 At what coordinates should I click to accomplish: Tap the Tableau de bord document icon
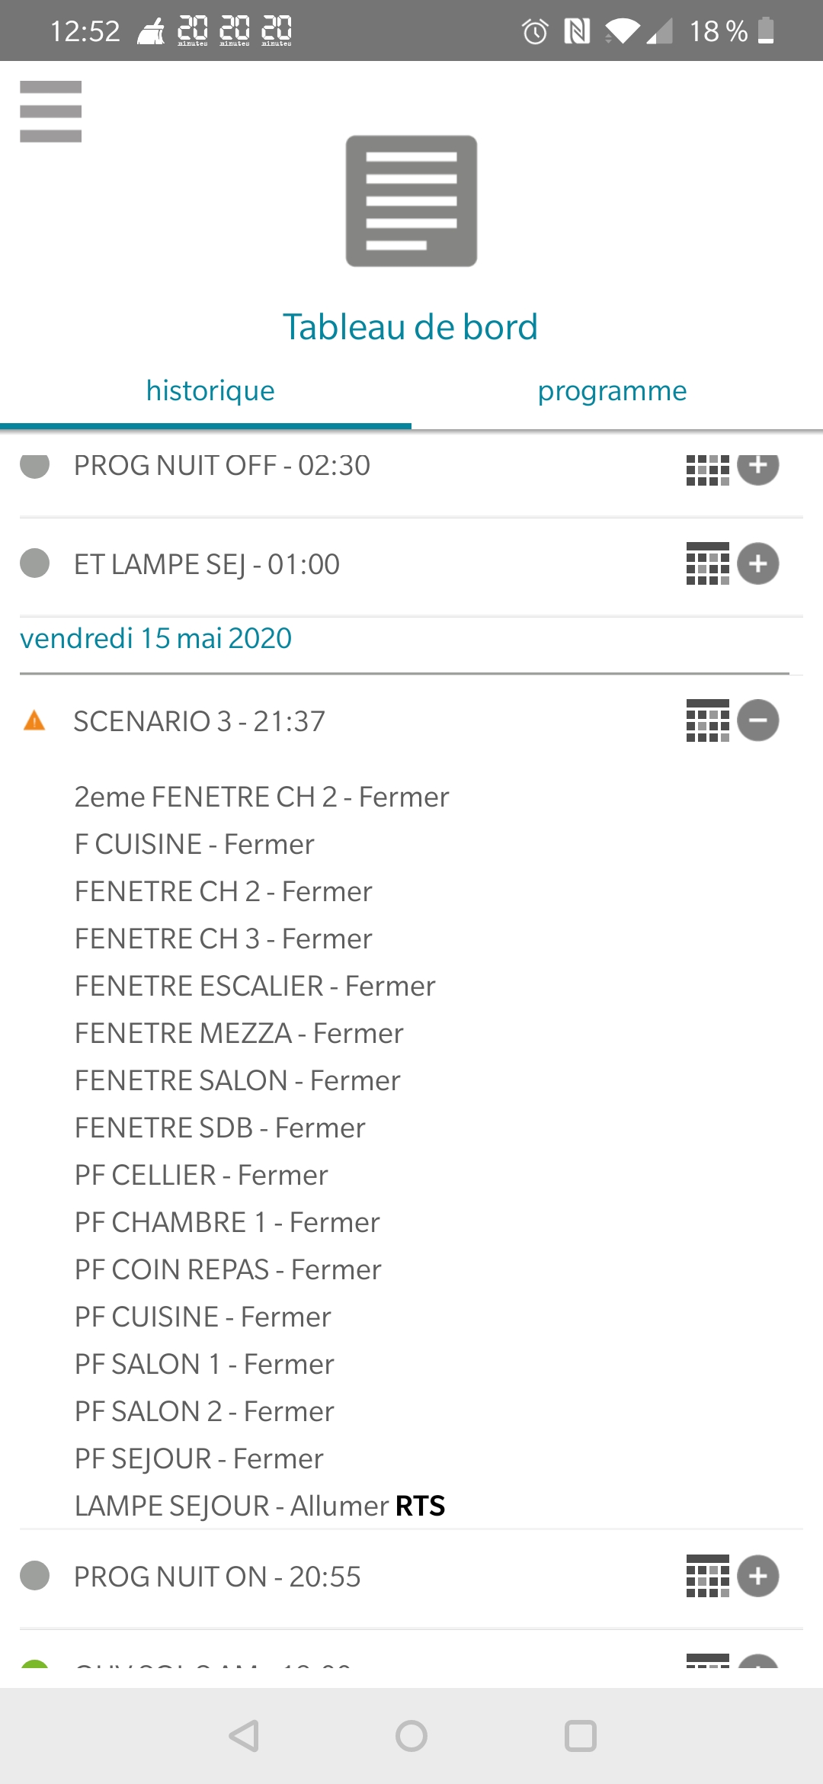click(x=411, y=201)
